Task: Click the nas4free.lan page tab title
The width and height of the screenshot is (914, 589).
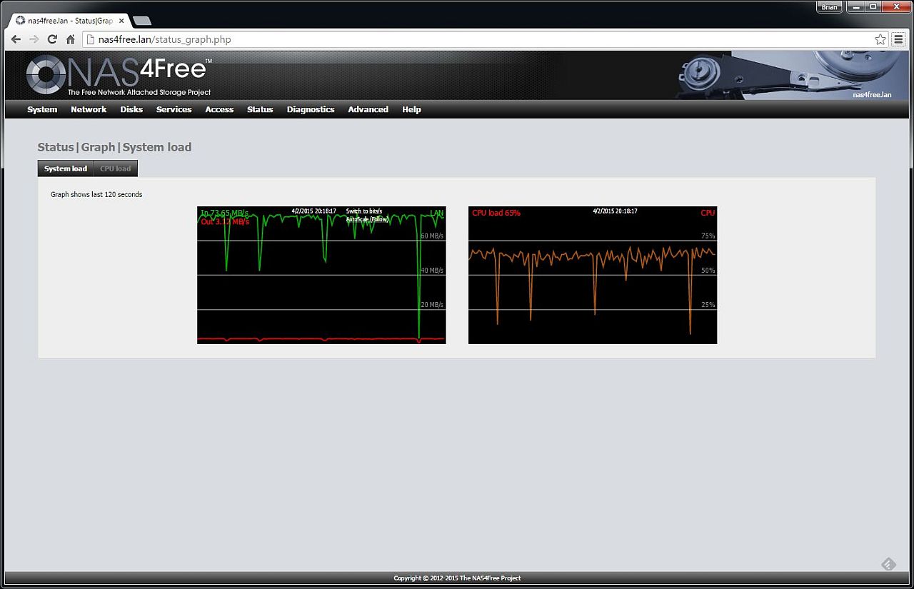Action: [x=71, y=21]
